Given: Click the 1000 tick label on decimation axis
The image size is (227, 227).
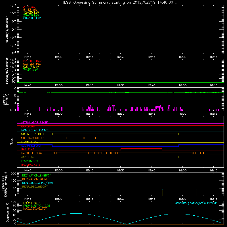Looking at the screenshot, I should click(13, 173).
